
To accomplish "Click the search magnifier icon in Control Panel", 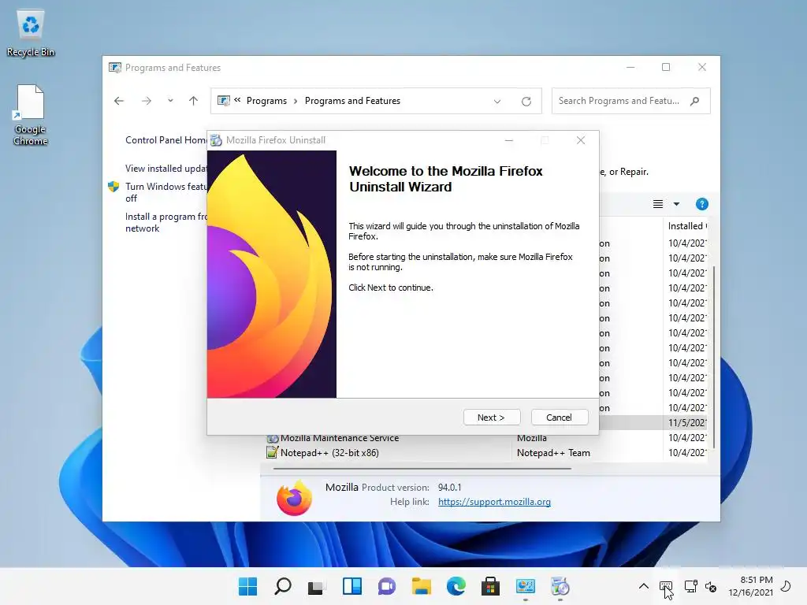I will 695,101.
